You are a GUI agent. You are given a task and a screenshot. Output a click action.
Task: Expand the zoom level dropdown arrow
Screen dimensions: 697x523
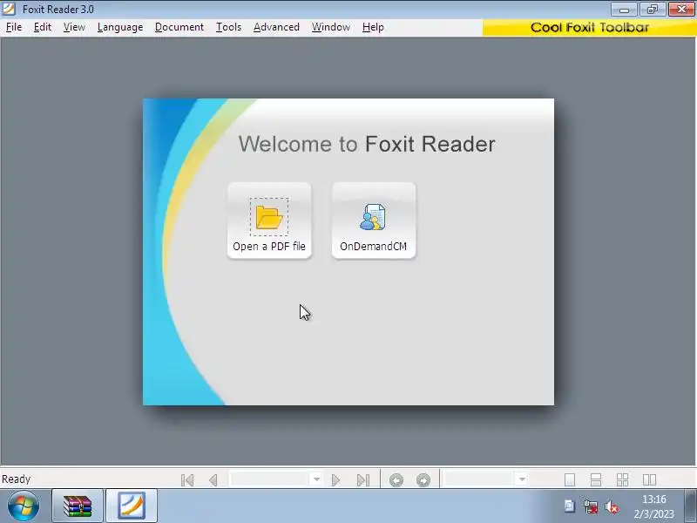click(x=522, y=479)
